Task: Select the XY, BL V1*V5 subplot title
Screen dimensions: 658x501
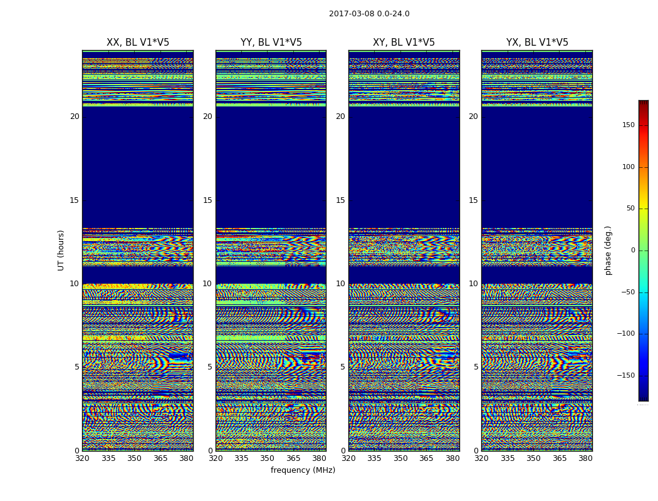Action: [404, 43]
